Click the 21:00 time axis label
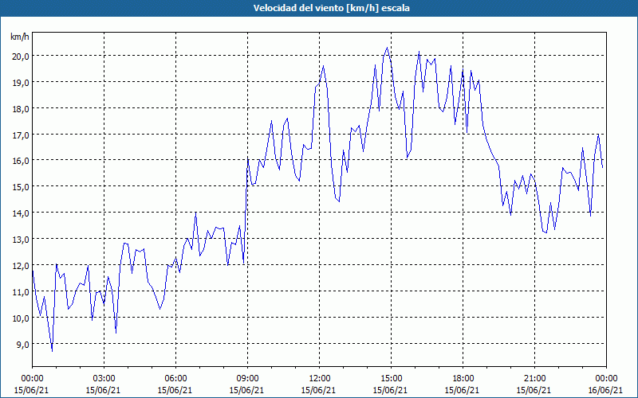 (x=534, y=379)
